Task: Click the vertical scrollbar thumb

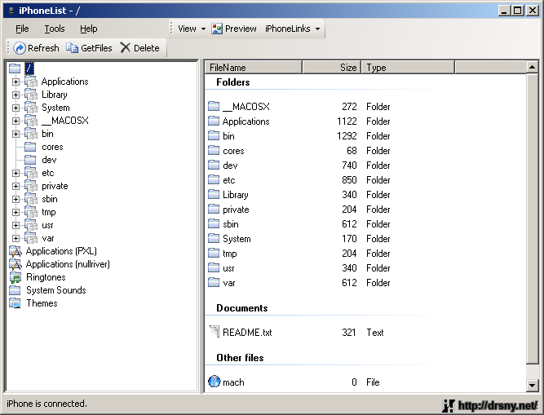Action: (x=532, y=219)
